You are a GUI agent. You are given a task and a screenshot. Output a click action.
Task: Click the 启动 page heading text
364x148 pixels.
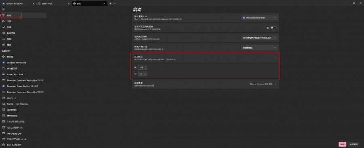pos(137,10)
